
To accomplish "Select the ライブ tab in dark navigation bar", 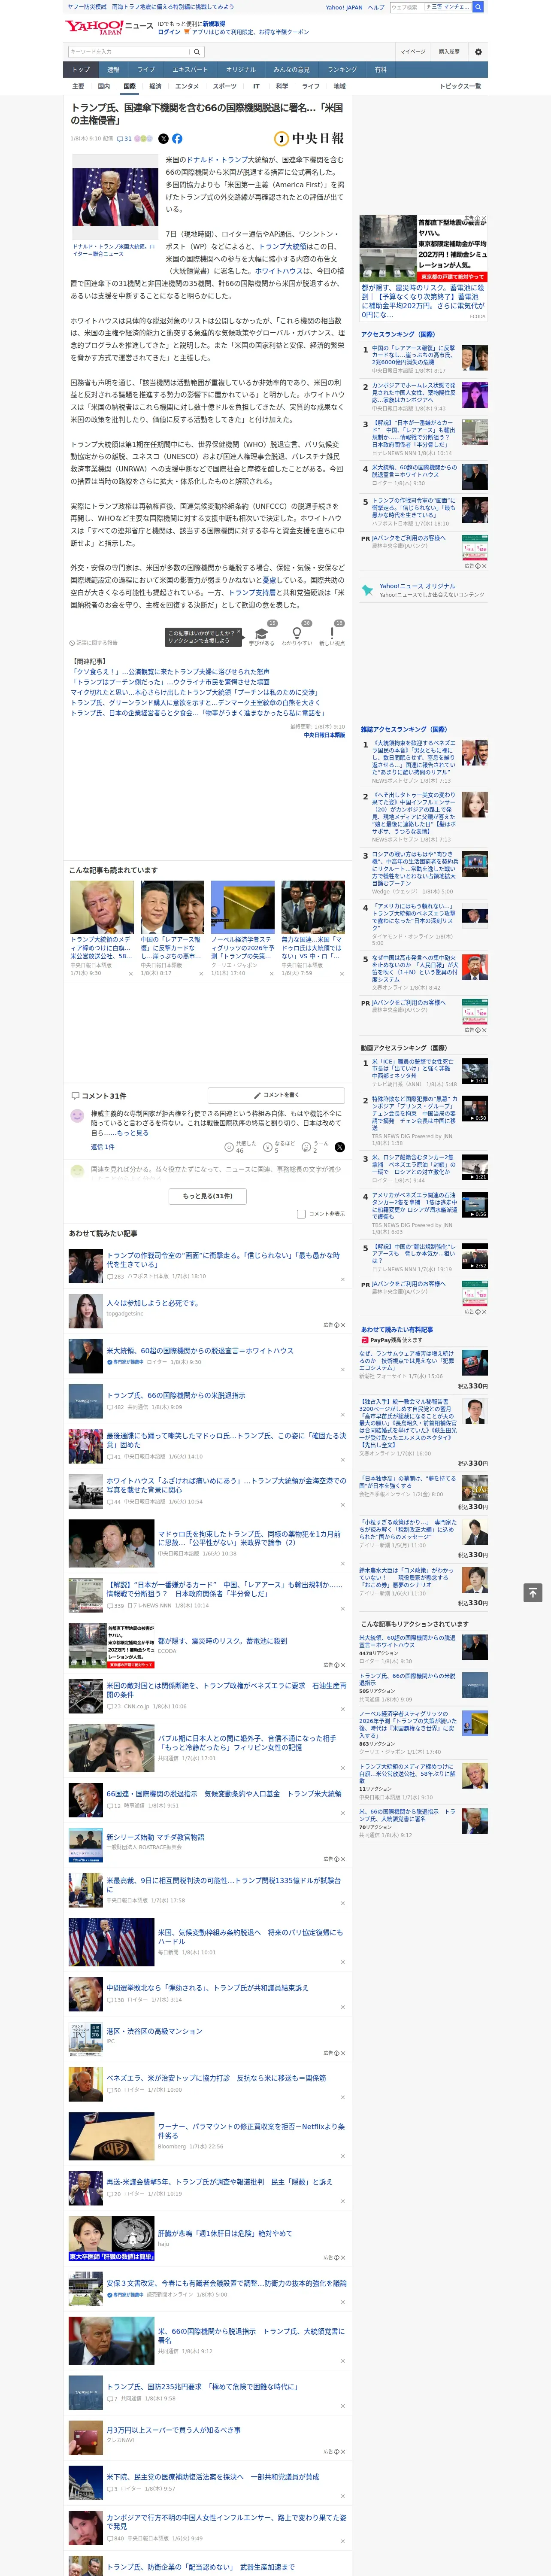I will pyautogui.click(x=146, y=70).
